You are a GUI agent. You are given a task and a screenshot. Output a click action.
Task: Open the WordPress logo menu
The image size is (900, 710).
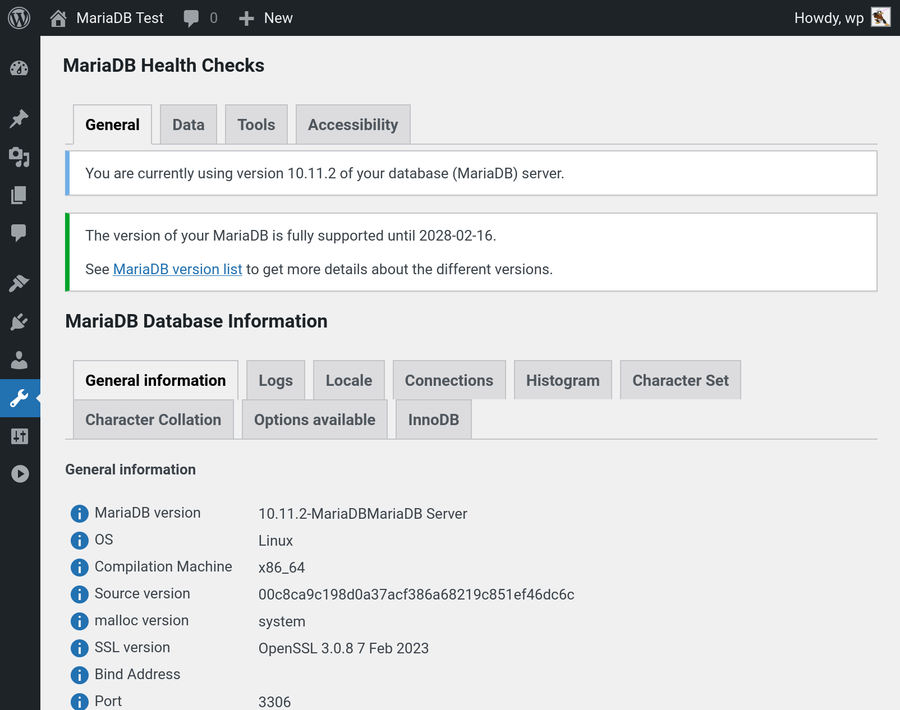19,18
